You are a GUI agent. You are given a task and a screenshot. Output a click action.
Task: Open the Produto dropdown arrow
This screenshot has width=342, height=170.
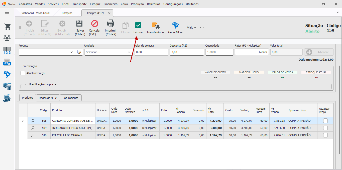pos(72,52)
